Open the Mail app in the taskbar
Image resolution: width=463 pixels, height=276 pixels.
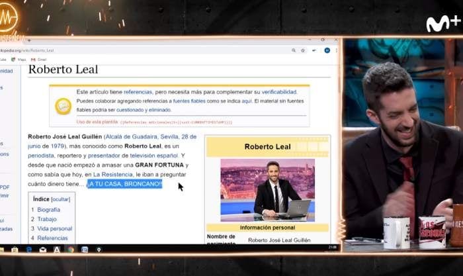click(x=43, y=250)
